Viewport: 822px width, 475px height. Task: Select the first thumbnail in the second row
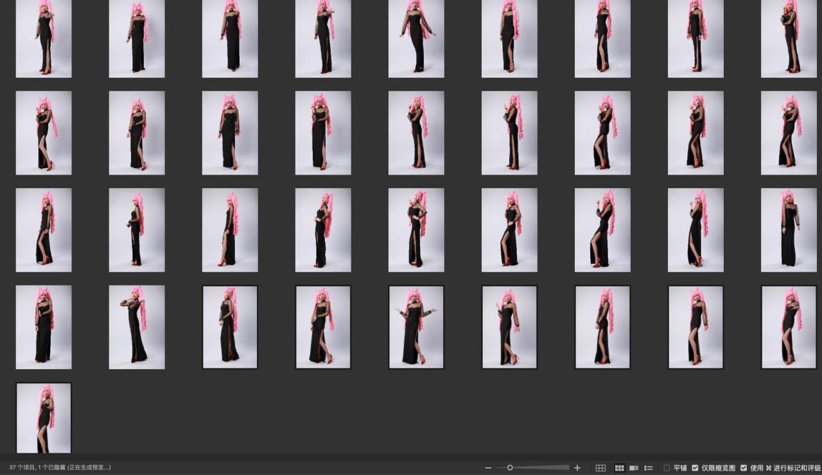[44, 133]
